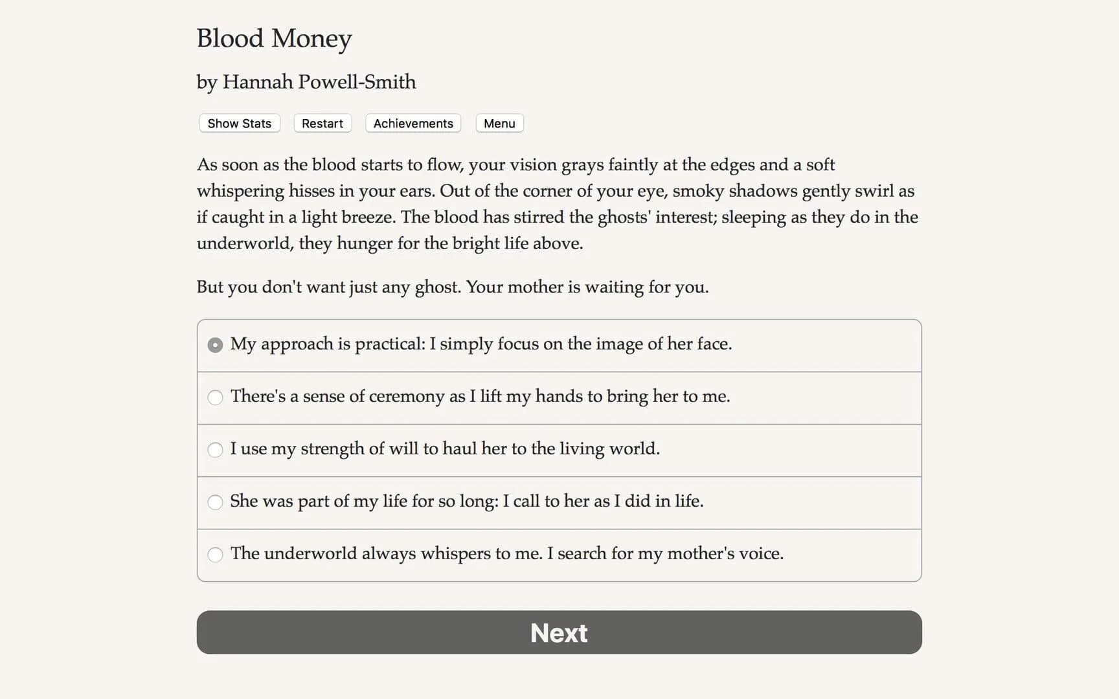Open the game Menu

pyautogui.click(x=499, y=123)
